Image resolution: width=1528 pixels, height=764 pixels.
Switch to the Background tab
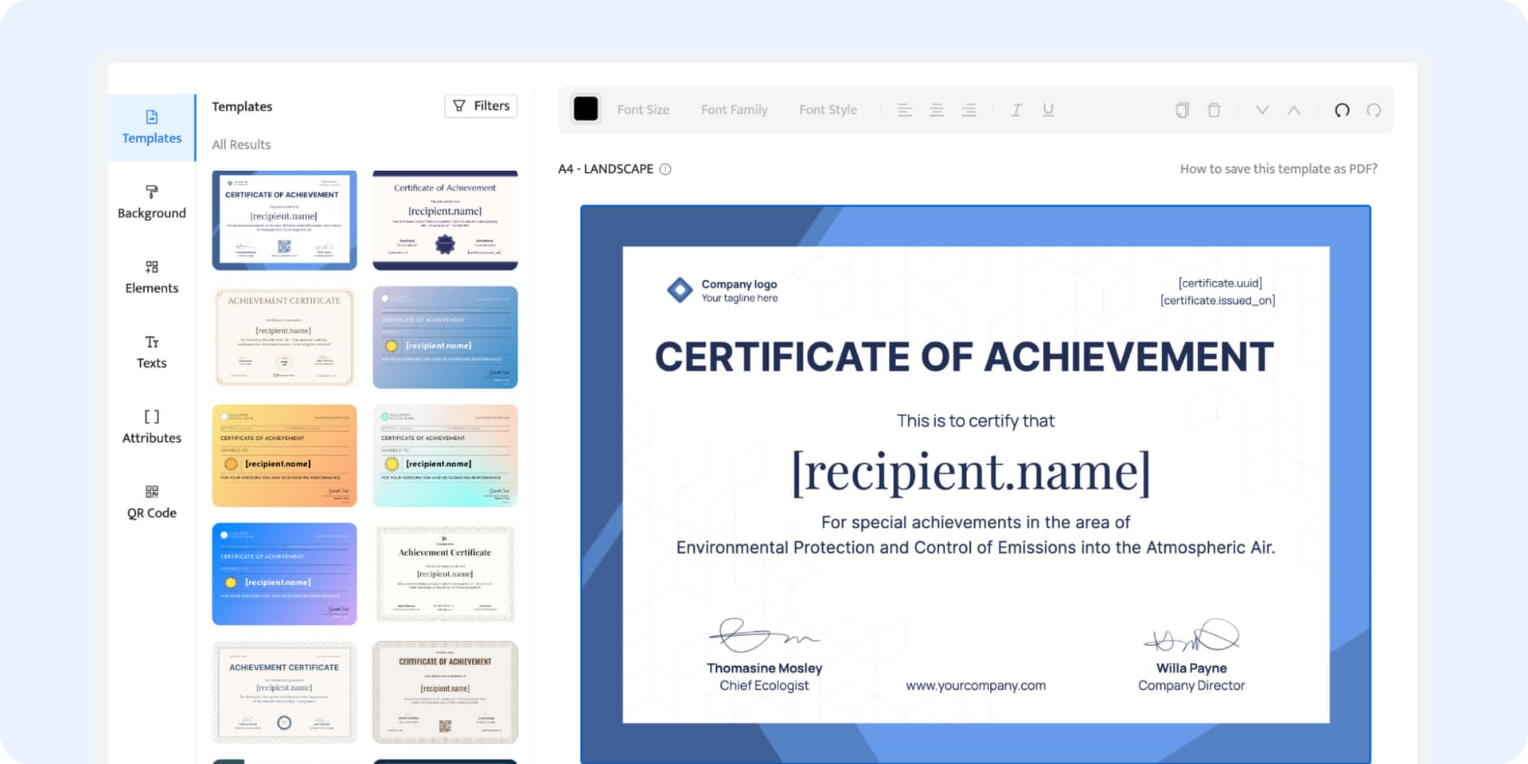coord(151,202)
